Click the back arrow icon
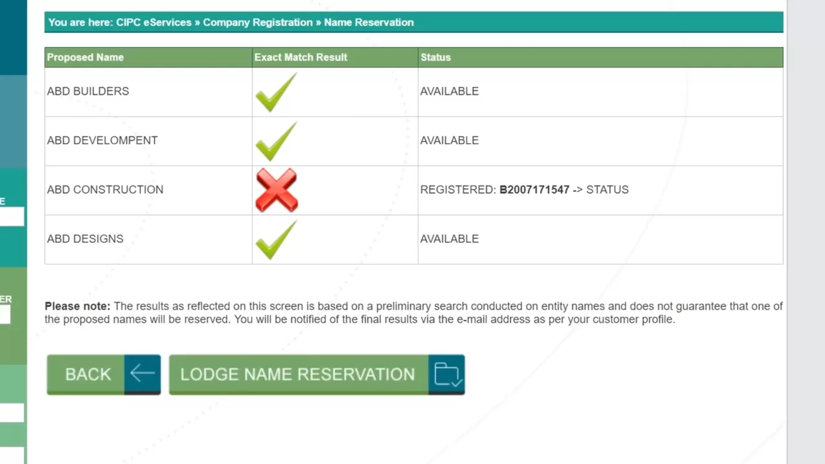825x464 pixels. click(142, 374)
